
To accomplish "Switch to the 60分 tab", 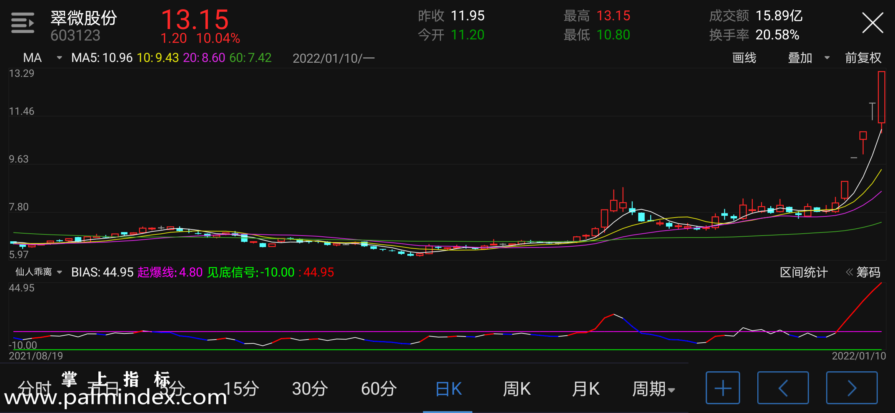I will (x=379, y=389).
